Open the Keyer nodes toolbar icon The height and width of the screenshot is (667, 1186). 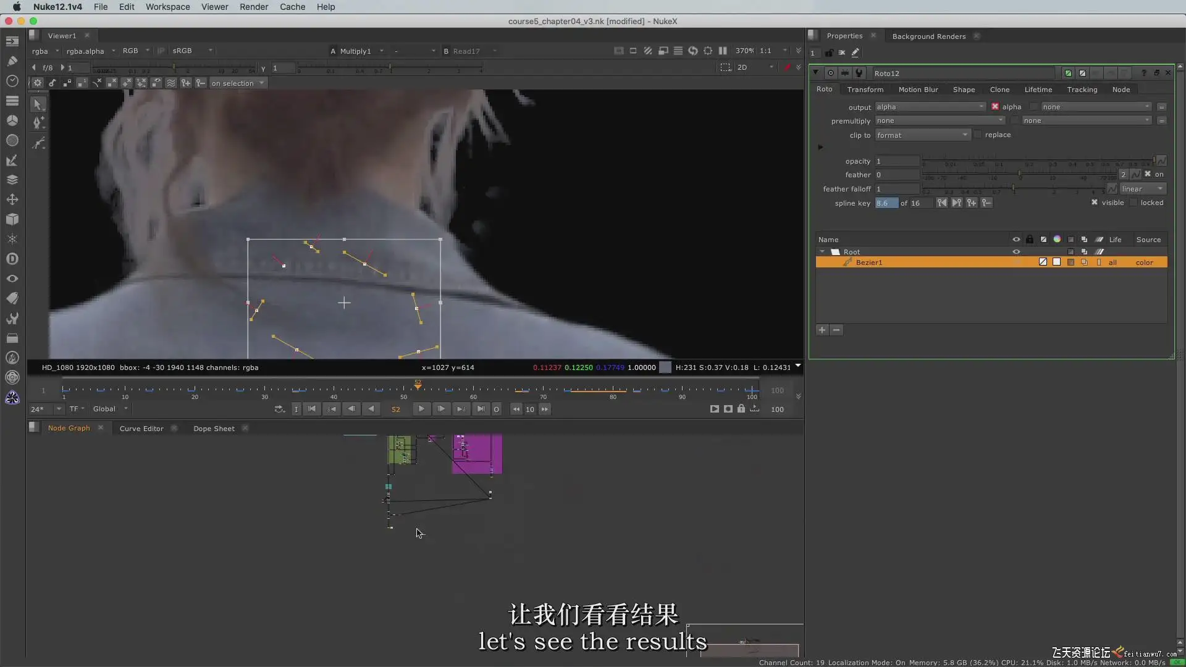coord(12,160)
